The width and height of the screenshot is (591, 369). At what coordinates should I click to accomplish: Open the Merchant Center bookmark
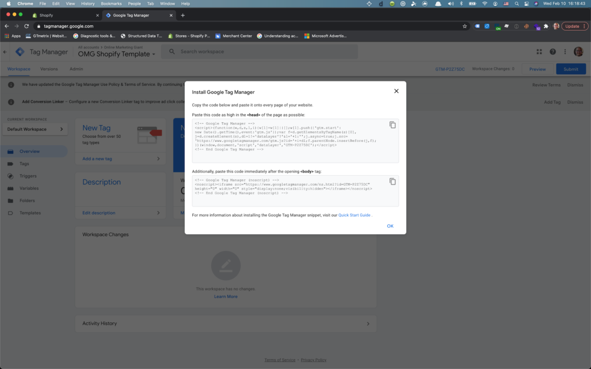coord(234,36)
